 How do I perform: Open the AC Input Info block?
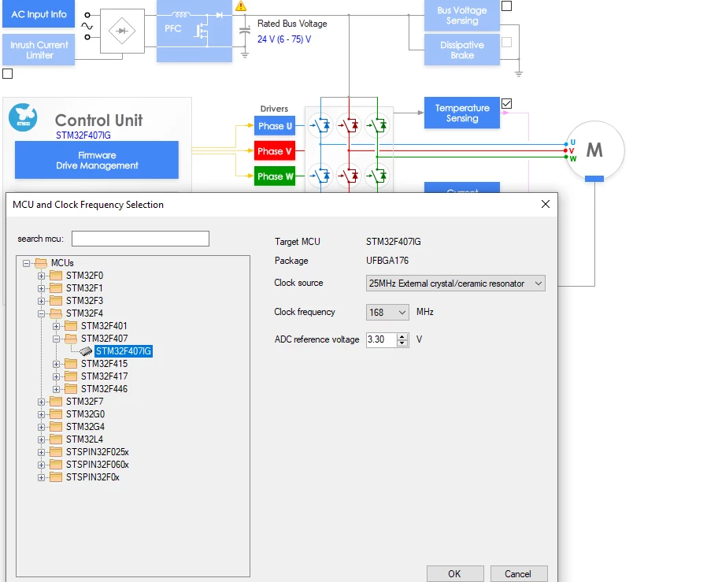(39, 14)
